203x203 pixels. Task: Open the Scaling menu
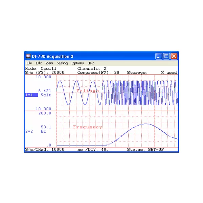point(62,63)
